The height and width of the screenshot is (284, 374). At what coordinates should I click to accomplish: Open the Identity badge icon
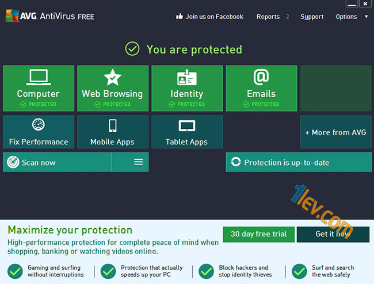tap(187, 77)
